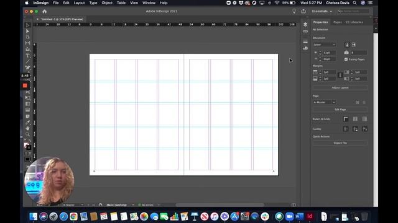Toggle show guides button
The width and height of the screenshot is (398, 223).
coord(346,129)
